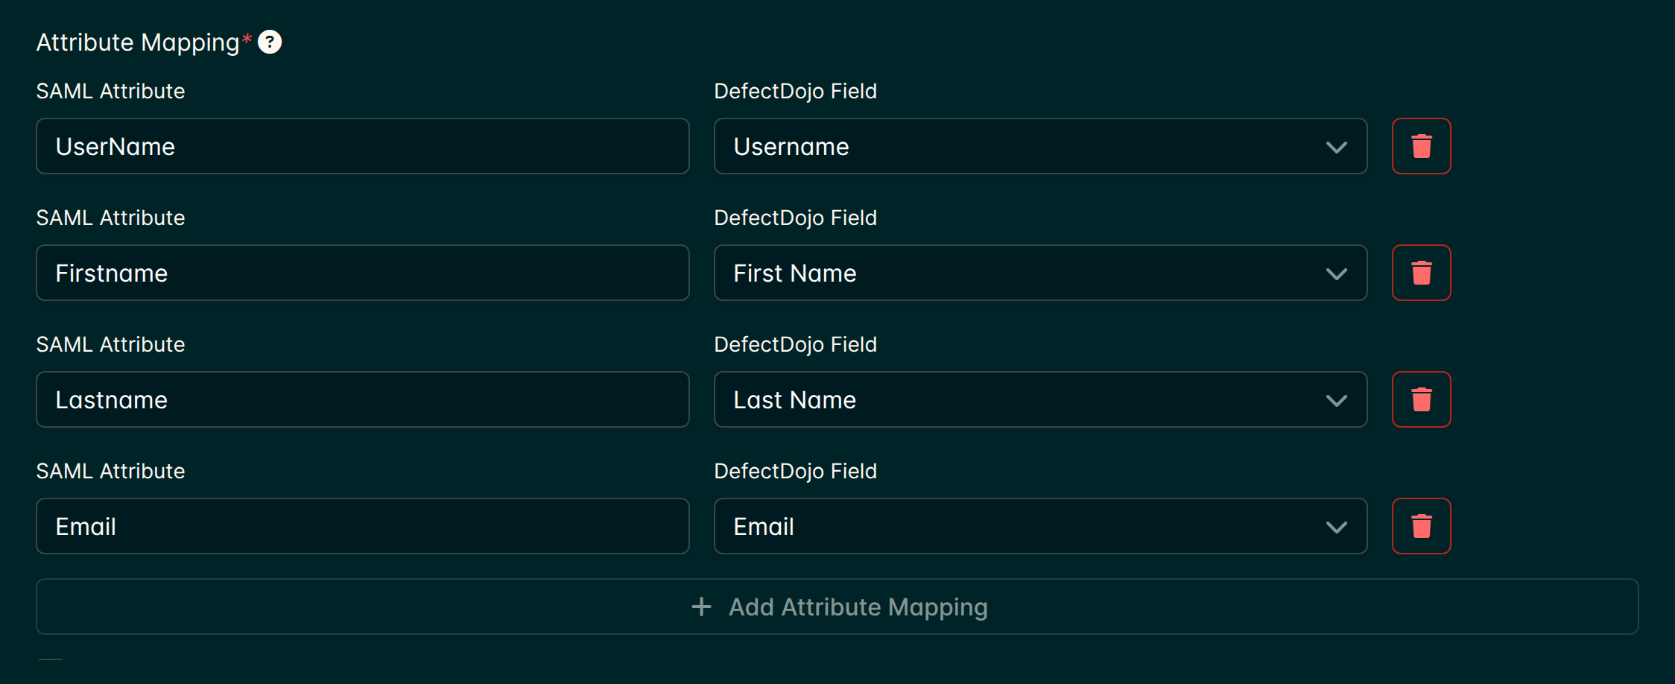Screen dimensions: 1675x684
Task: Click the trash icon beside Last Name
Action: click(x=1421, y=399)
